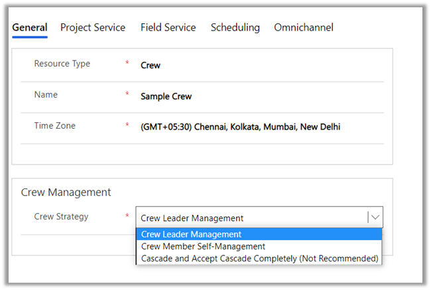The height and width of the screenshot is (290, 431).
Task: Click the Name field Sample Crew
Action: (166, 96)
